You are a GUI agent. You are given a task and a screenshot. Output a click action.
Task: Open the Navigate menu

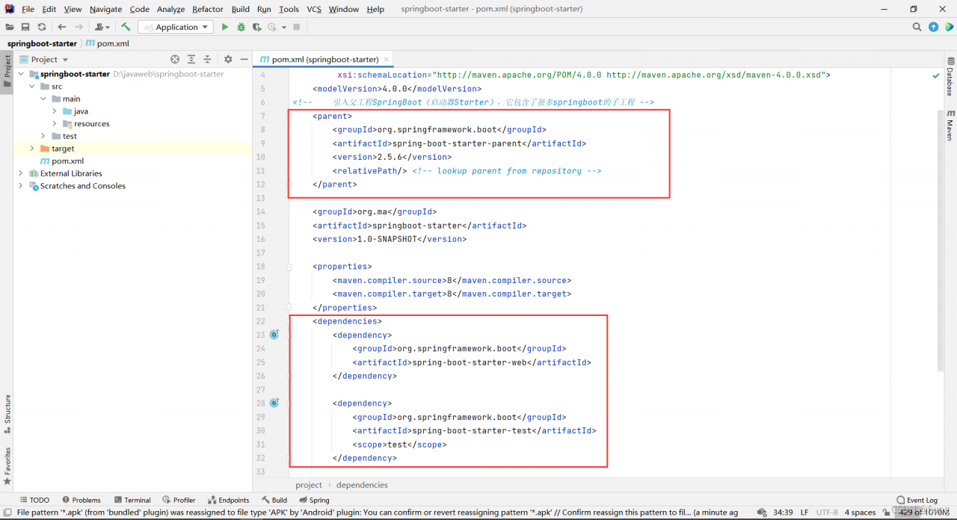[105, 9]
